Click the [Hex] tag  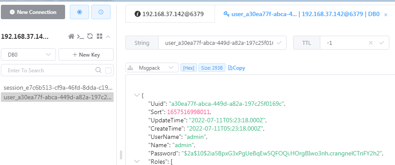pos(189,68)
